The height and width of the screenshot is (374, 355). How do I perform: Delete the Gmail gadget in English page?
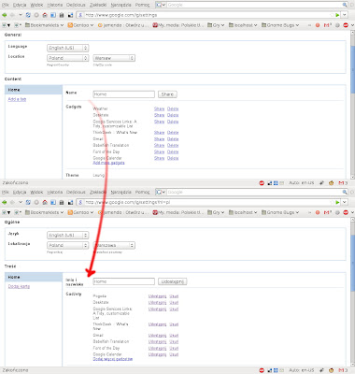[x=173, y=139]
